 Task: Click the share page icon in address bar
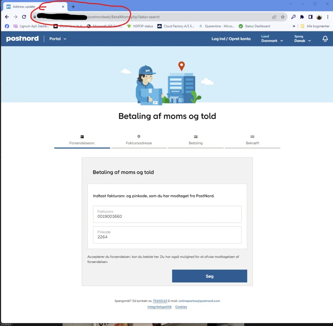pos(274,17)
